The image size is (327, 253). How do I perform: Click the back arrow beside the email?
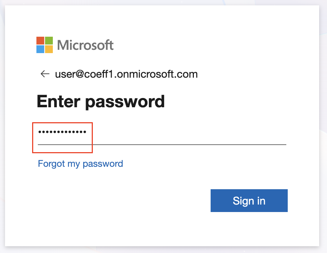click(x=45, y=74)
